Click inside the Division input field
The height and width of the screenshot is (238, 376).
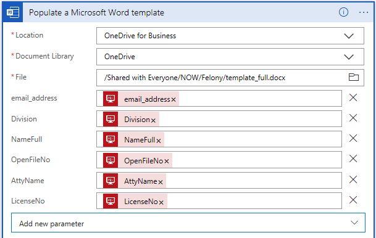pyautogui.click(x=219, y=119)
